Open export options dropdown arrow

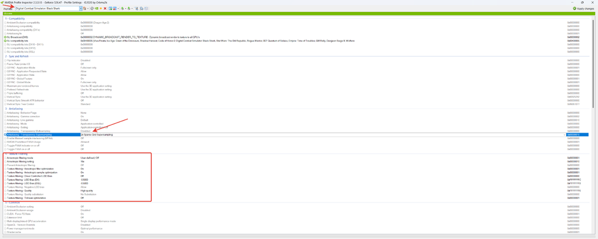126,8
